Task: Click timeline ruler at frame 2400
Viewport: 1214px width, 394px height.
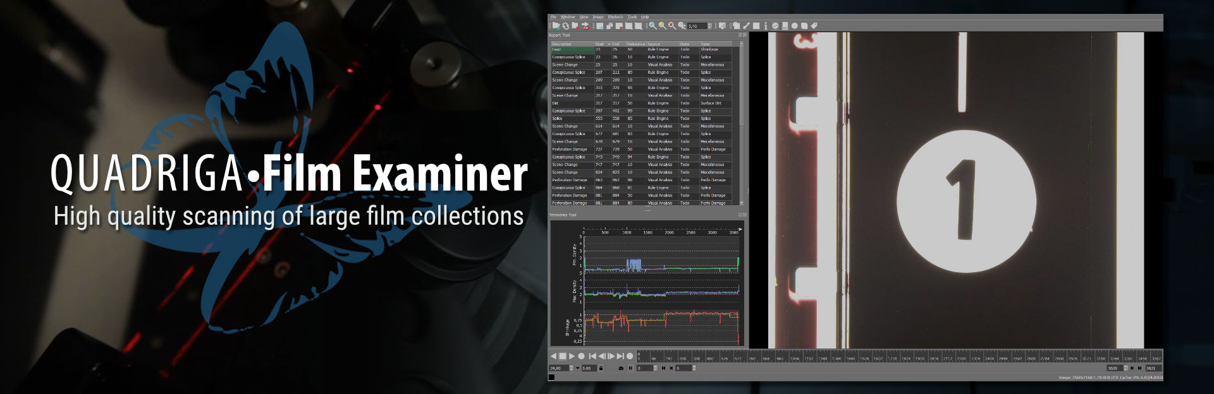Action: [x=990, y=358]
